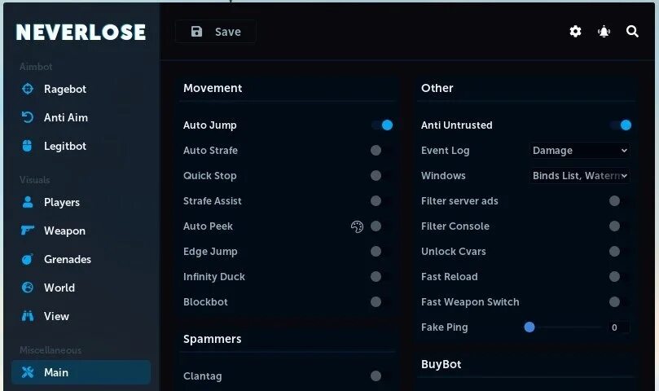Click the Legitbot mouse icon

click(x=28, y=146)
